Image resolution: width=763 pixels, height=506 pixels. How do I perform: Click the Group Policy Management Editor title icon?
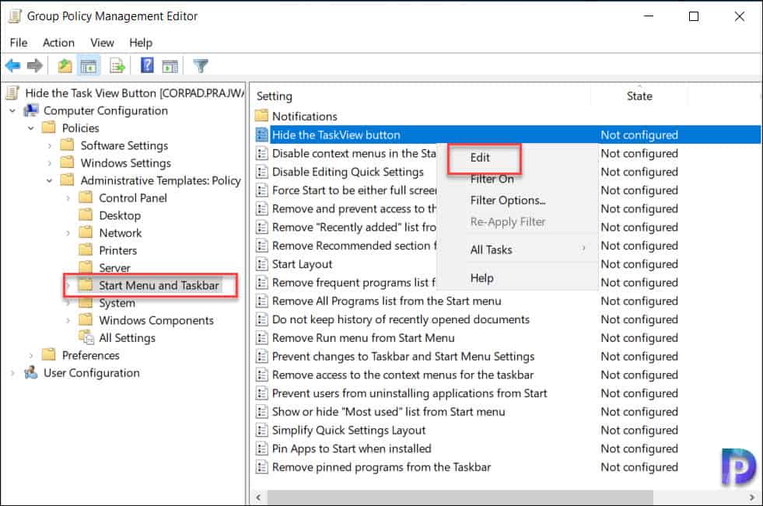point(15,16)
